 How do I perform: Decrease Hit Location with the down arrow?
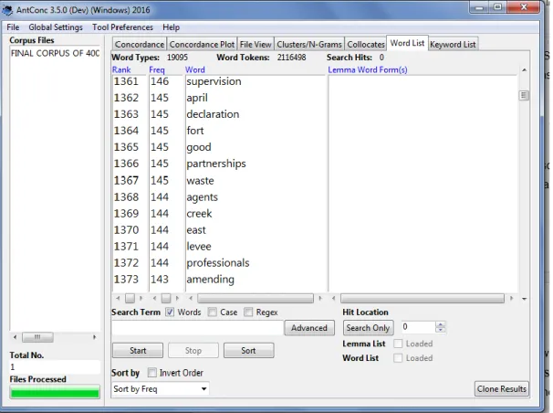point(440,330)
